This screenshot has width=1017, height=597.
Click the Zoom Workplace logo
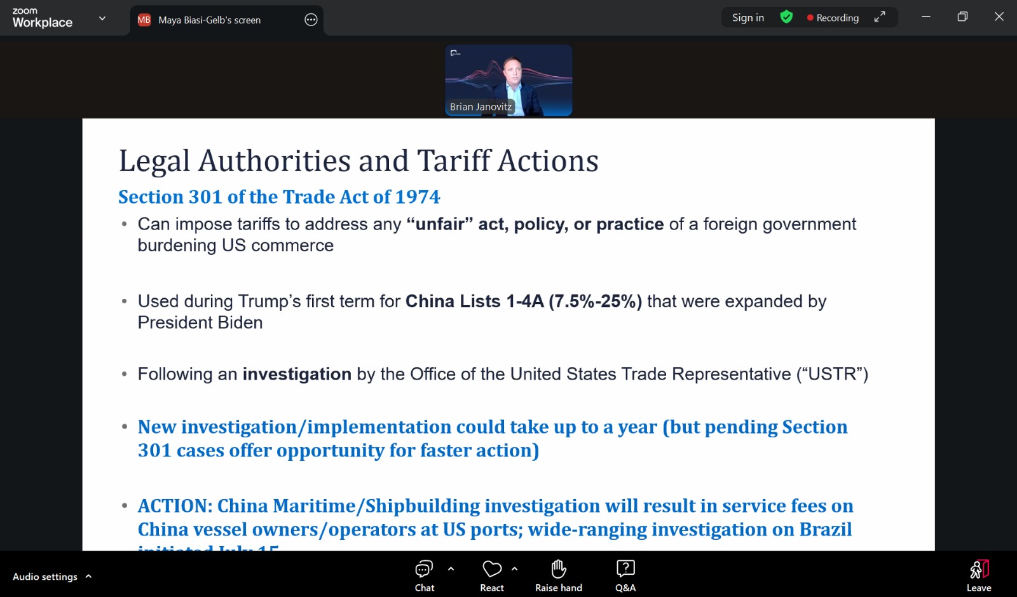[42, 18]
